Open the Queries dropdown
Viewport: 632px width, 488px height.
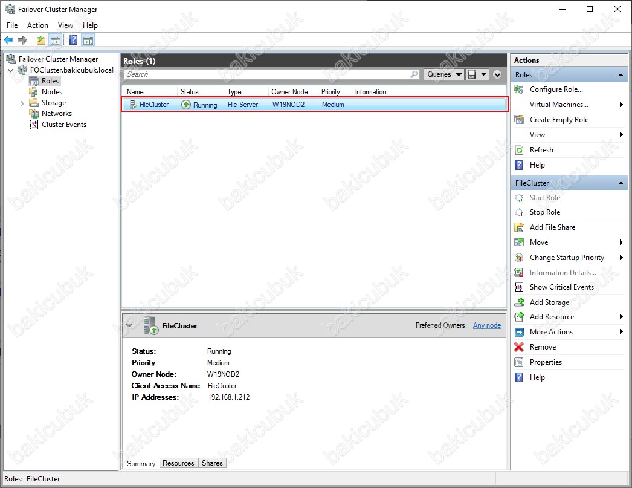443,74
